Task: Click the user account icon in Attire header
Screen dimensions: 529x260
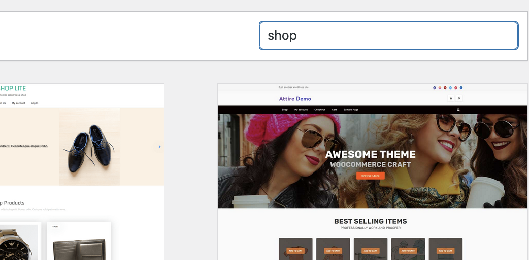Action: click(x=459, y=98)
